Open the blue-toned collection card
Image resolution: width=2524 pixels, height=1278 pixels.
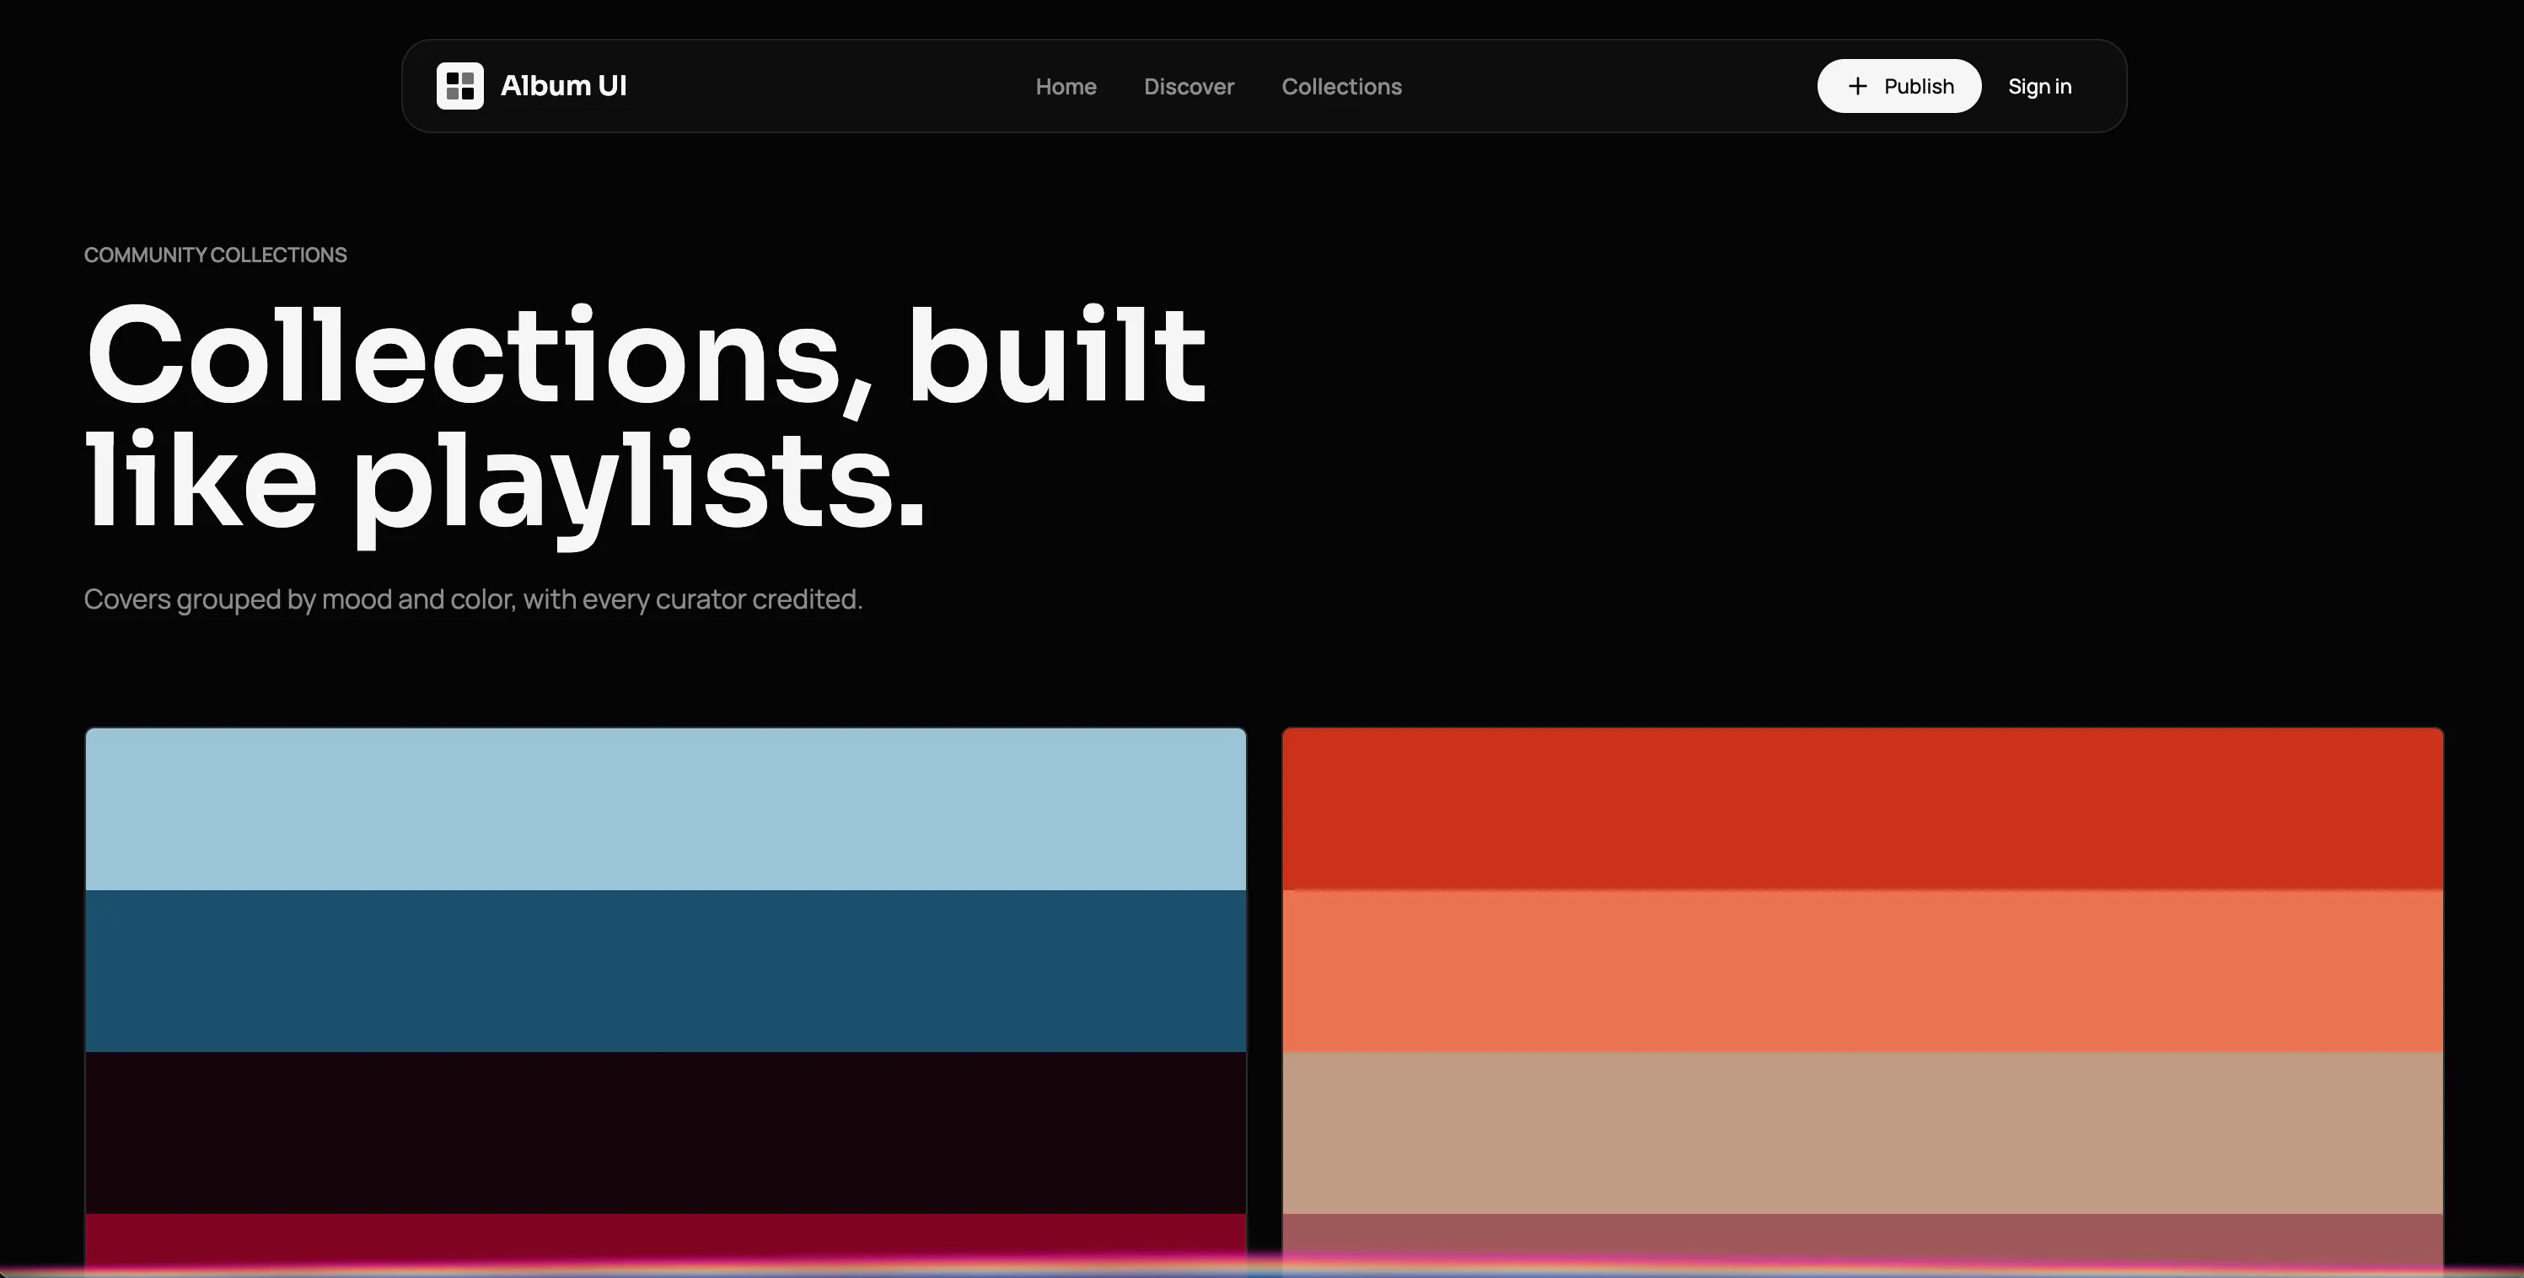(x=665, y=1001)
